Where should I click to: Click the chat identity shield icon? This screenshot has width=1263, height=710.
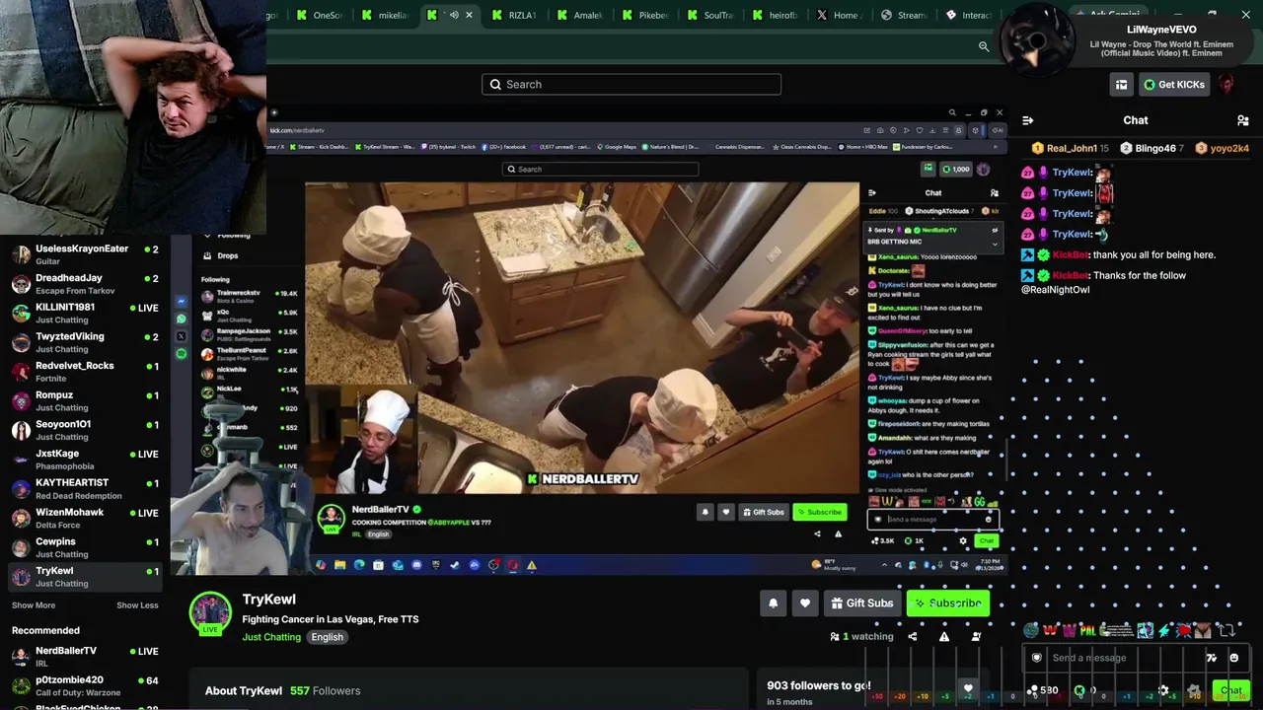coord(1036,658)
